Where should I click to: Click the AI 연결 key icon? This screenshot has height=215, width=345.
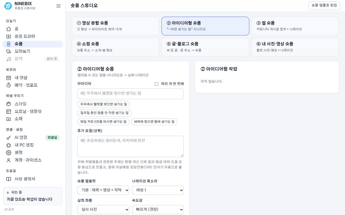tap(9, 138)
